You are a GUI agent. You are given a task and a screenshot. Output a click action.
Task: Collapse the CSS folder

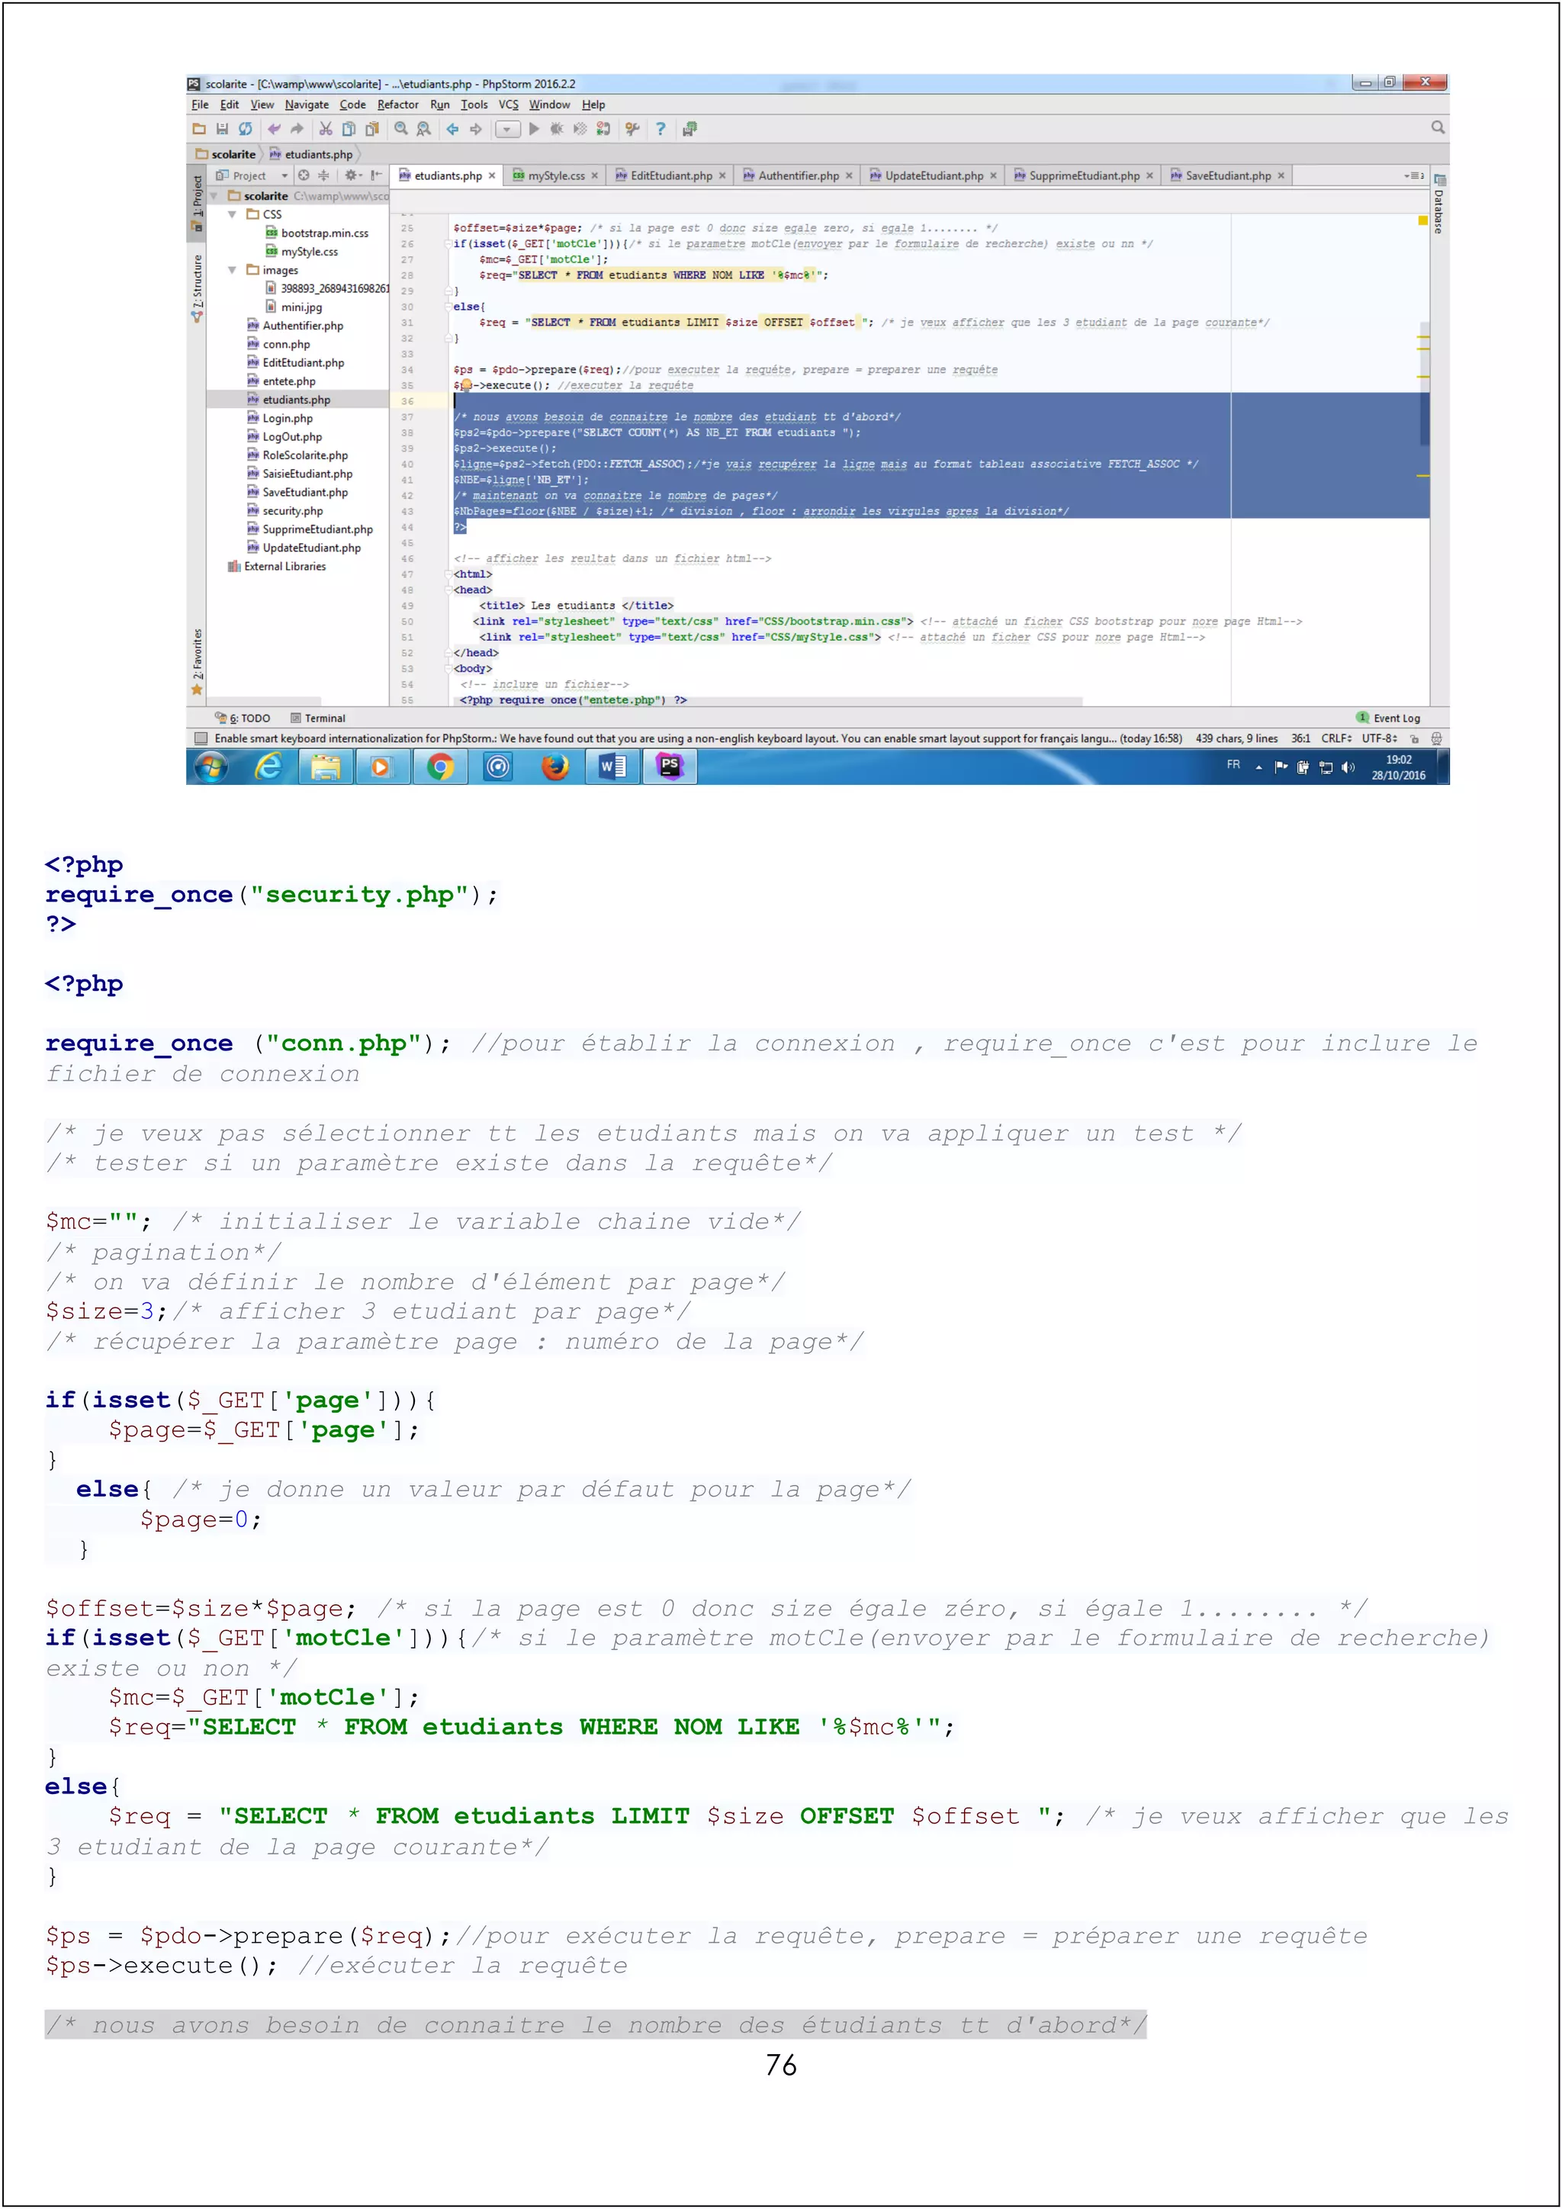(x=232, y=214)
